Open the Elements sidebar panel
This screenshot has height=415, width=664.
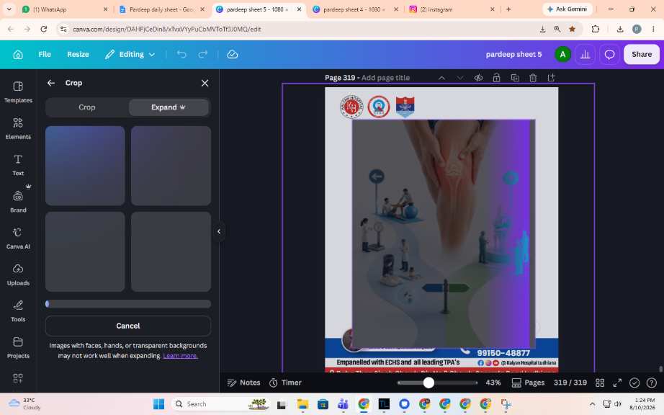(x=18, y=128)
